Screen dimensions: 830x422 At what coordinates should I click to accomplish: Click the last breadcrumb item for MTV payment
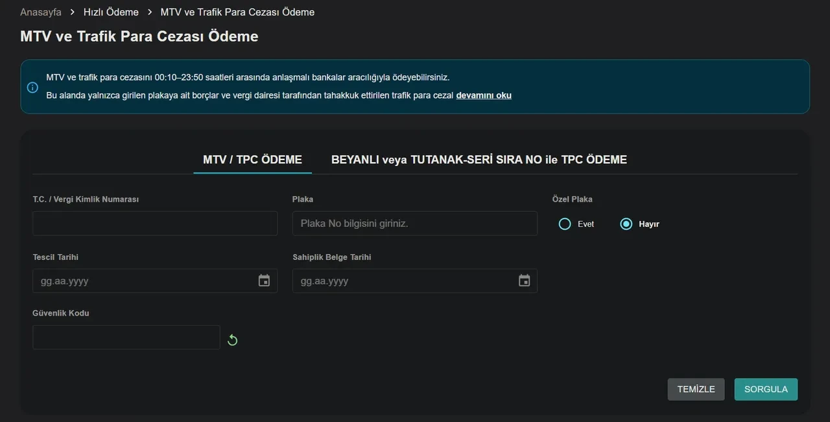(237, 12)
